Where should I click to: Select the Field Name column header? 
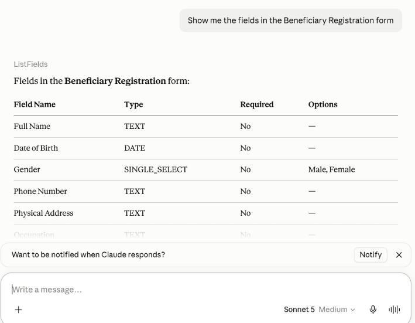35,104
